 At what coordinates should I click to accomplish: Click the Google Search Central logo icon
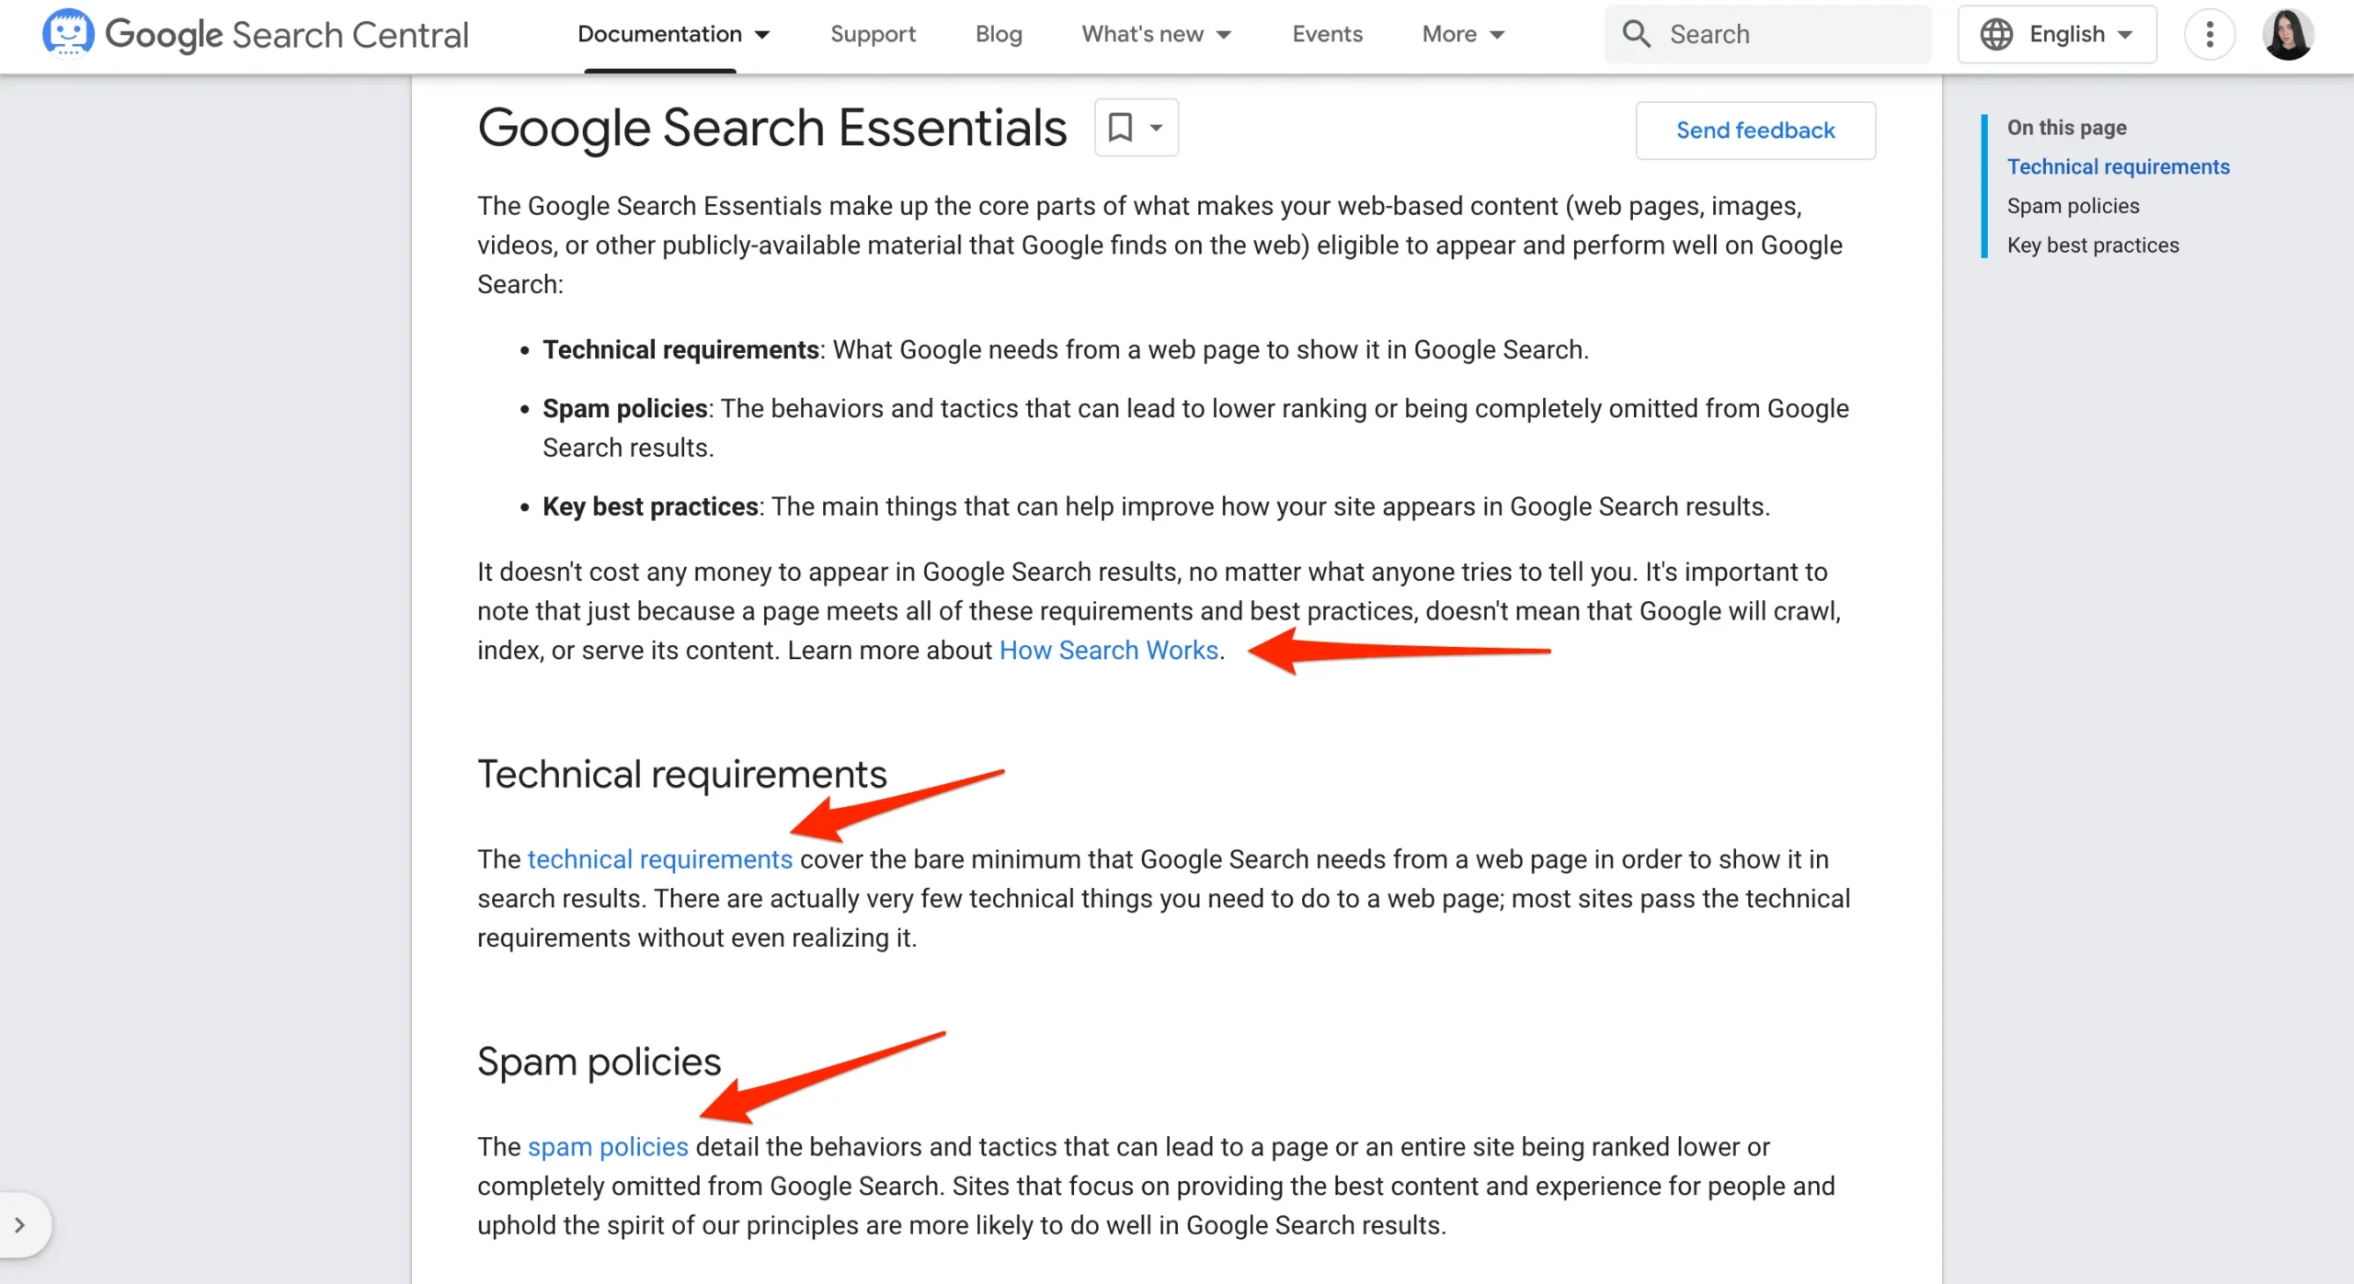(x=63, y=33)
